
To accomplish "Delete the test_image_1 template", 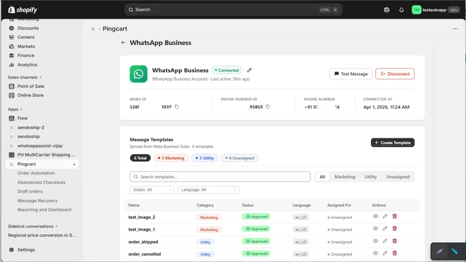I will [x=394, y=229].
